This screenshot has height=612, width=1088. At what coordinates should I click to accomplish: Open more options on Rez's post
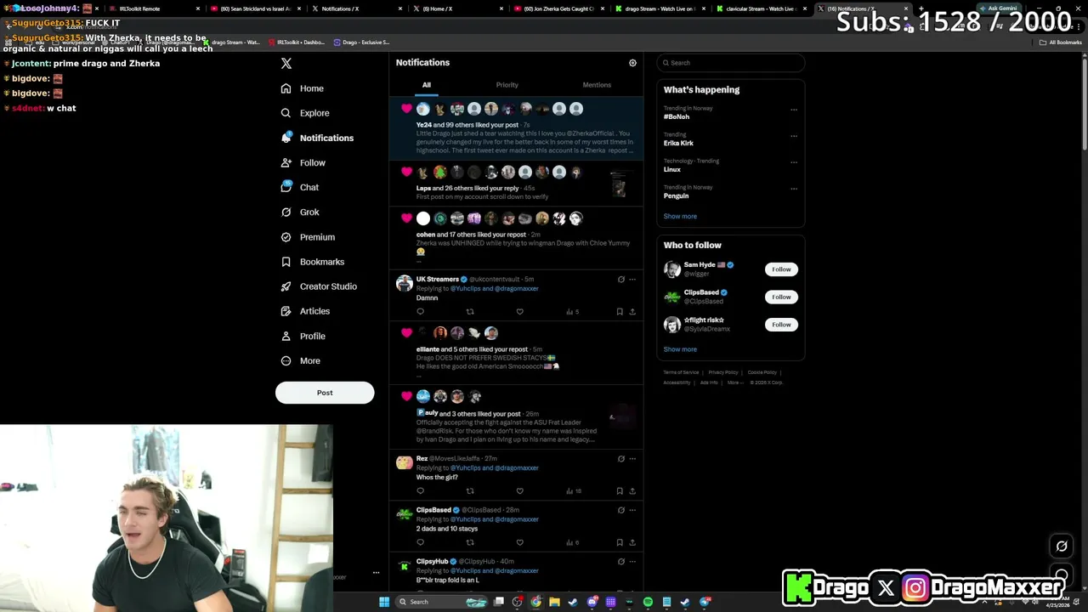coord(632,459)
